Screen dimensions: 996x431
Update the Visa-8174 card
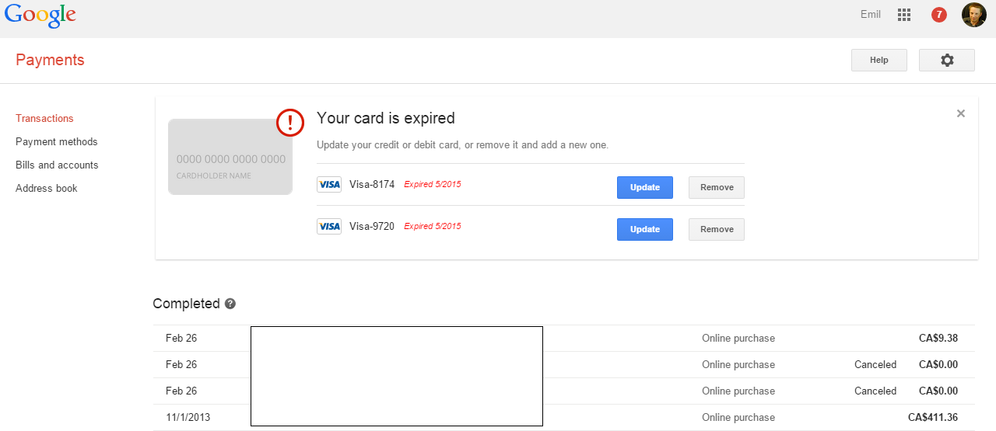pyautogui.click(x=645, y=187)
